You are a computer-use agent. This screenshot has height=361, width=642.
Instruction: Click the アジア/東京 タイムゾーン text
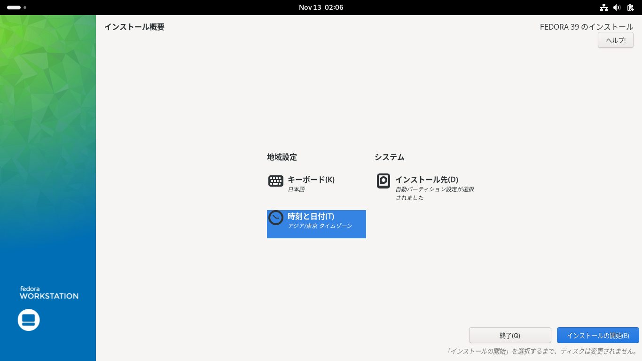pyautogui.click(x=320, y=226)
